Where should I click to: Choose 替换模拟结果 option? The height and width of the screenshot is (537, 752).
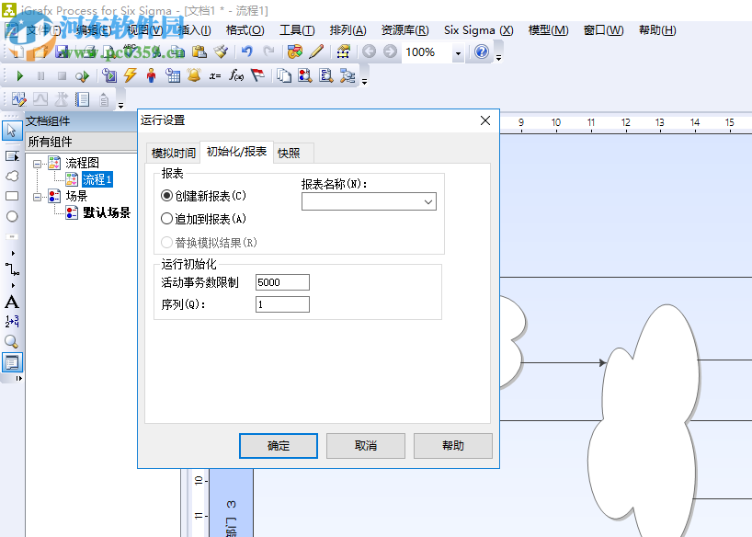tap(166, 240)
